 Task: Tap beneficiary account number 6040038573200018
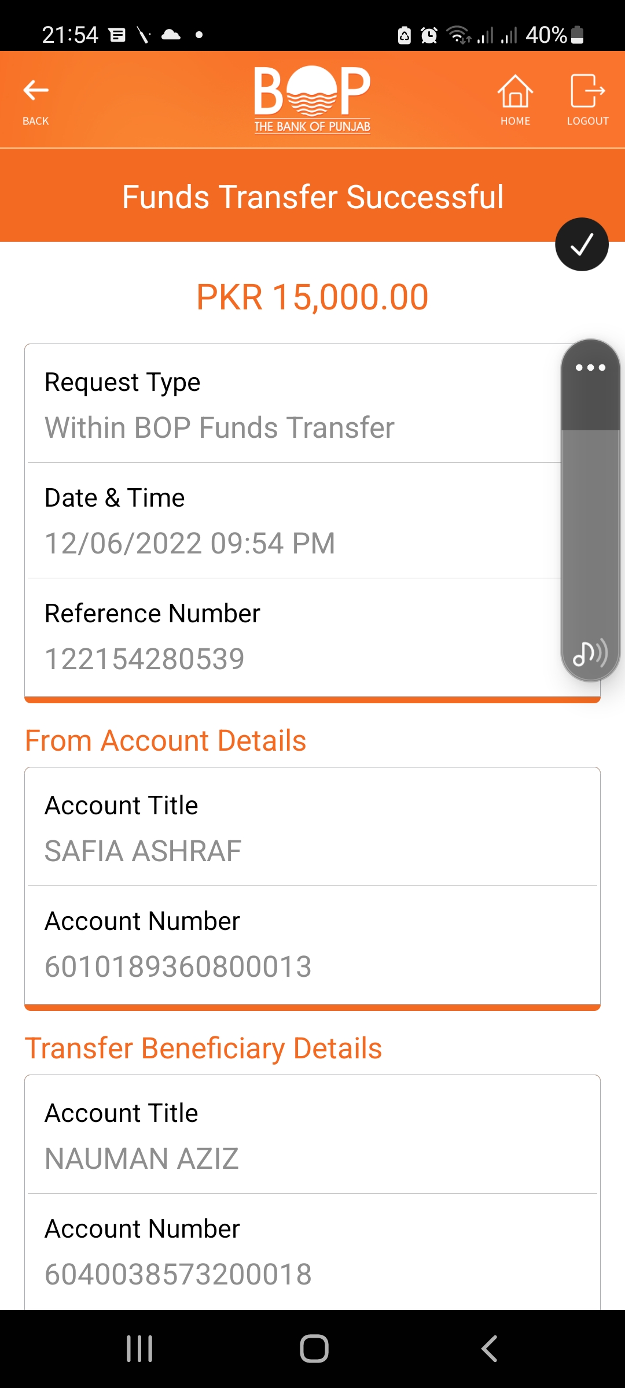click(x=178, y=1275)
